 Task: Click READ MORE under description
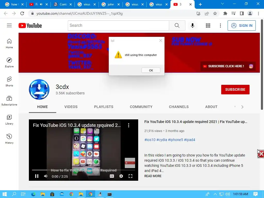click(x=153, y=176)
